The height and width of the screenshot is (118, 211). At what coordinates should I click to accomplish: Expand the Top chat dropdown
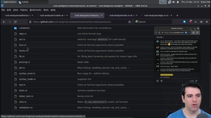coord(160,37)
